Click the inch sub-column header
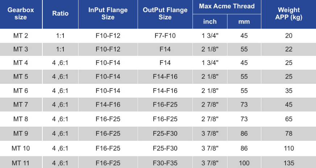 [x=210, y=21]
